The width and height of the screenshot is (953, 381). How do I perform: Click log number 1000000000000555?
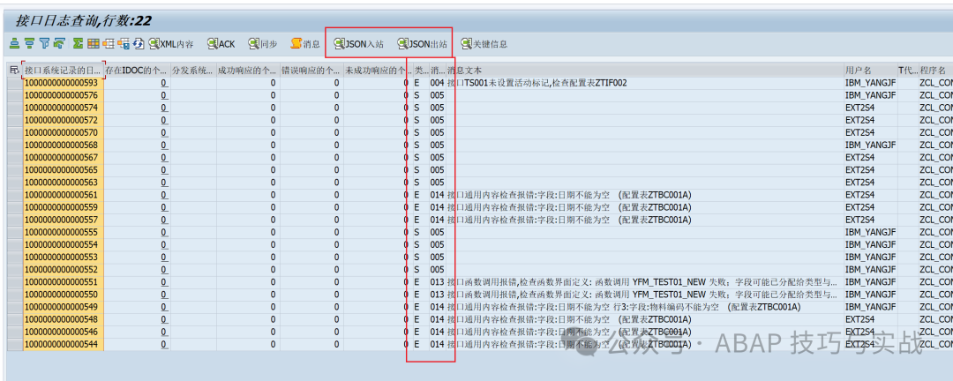click(x=61, y=232)
